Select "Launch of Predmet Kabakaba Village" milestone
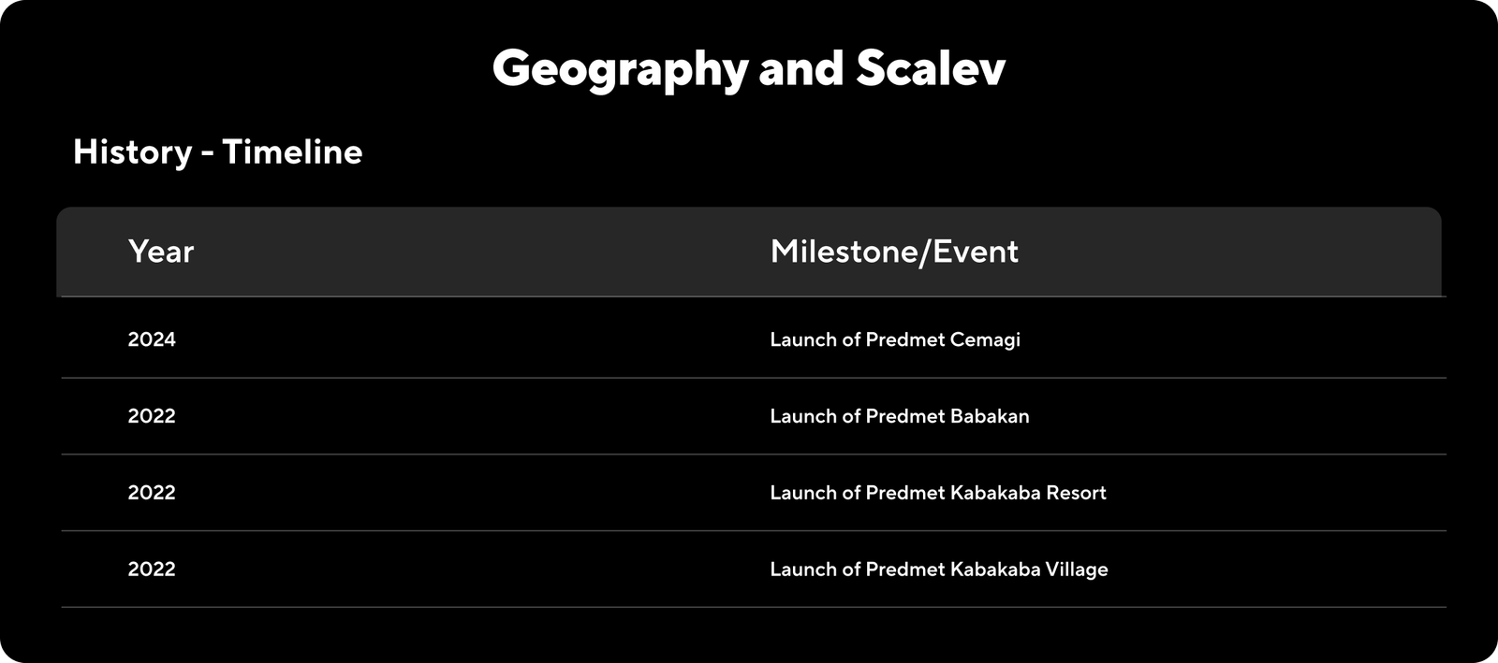The width and height of the screenshot is (1498, 663). pos(938,569)
